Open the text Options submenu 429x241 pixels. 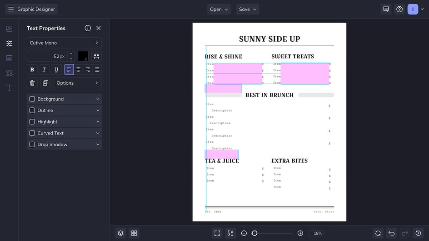(x=78, y=83)
